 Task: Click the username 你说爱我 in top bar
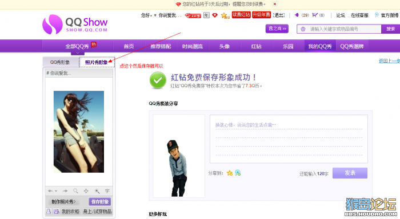coord(170,15)
